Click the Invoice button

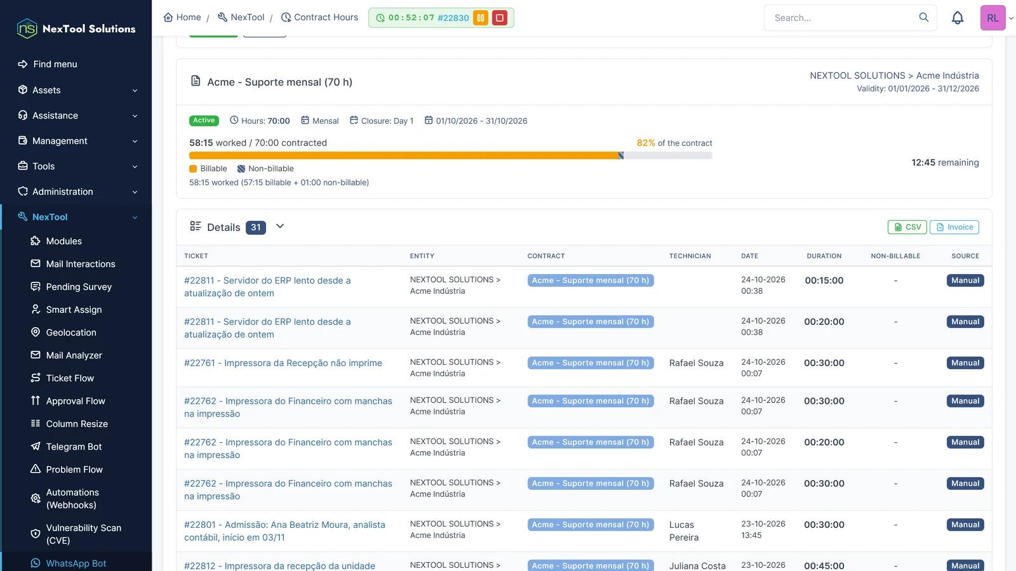(x=954, y=227)
